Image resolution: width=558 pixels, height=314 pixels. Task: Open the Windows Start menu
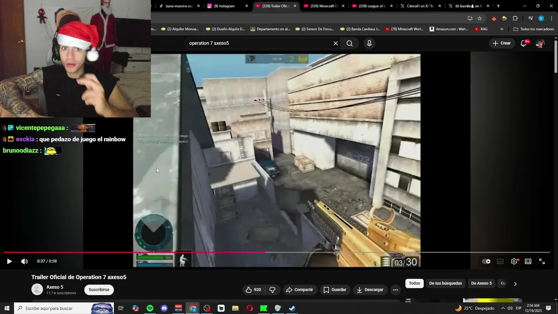click(7, 308)
